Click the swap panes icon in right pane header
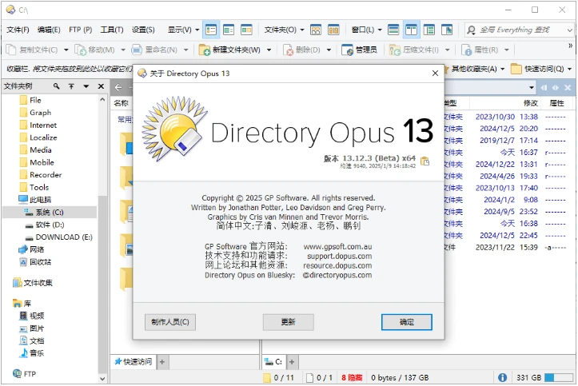The height and width of the screenshot is (386, 578). (x=555, y=88)
